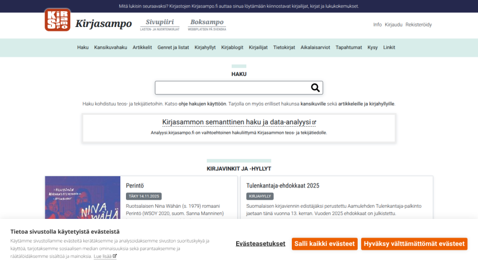This screenshot has width=478, height=269.
Task: Click the Nina Wähä cover thumbnail
Action: (x=83, y=198)
